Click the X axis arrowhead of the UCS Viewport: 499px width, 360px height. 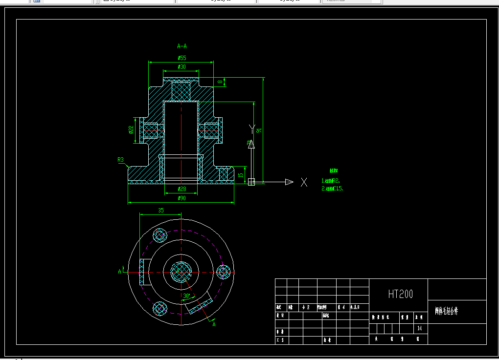coord(289,182)
